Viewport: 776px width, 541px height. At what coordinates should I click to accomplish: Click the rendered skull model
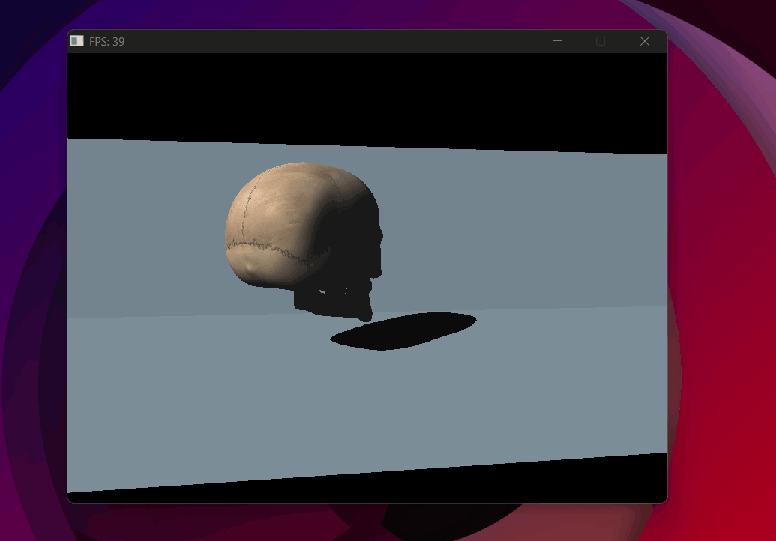tap(304, 241)
